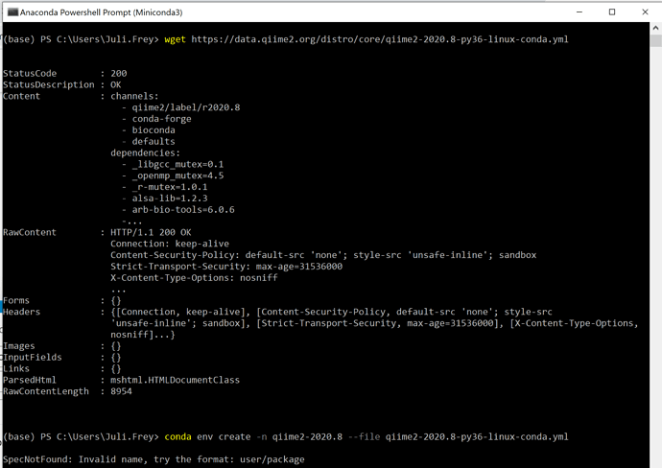This screenshot has width=662, height=468.
Task: Click the window title bar text
Action: (x=102, y=12)
